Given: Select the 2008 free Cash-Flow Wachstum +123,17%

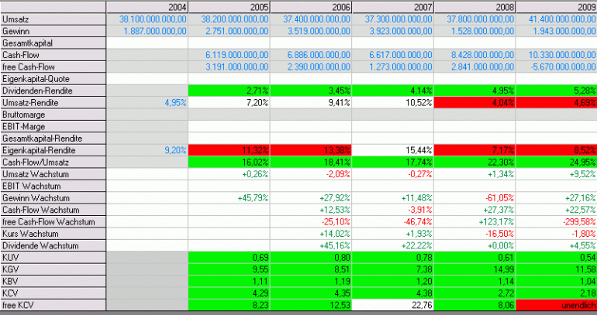Looking at the screenshot, I should (474, 222).
